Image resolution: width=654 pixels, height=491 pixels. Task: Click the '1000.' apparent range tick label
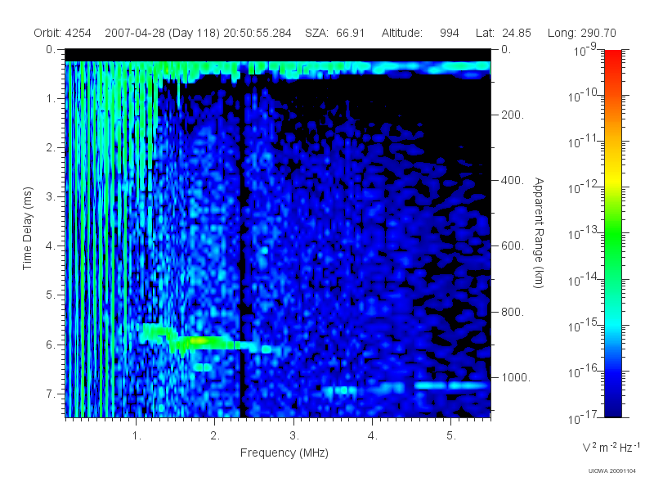point(516,377)
